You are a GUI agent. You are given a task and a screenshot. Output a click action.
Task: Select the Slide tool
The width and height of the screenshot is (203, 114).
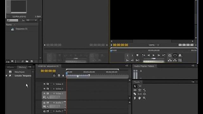pyautogui.click(x=144, y=94)
